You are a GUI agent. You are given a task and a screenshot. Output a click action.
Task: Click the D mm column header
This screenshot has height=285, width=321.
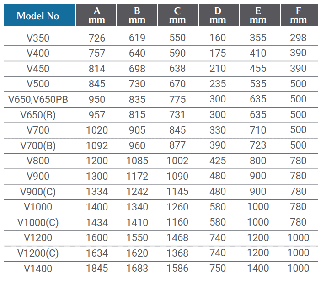[x=219, y=16]
